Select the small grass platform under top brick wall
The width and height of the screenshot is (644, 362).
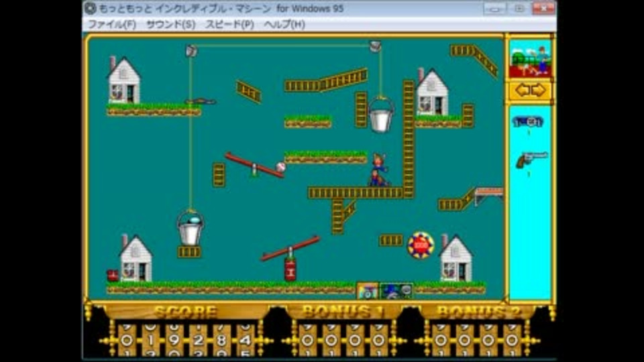[x=308, y=121]
